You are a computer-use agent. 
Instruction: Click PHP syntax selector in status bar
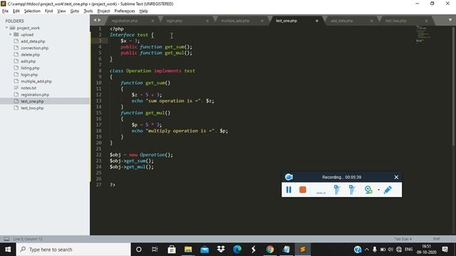[x=436, y=239]
